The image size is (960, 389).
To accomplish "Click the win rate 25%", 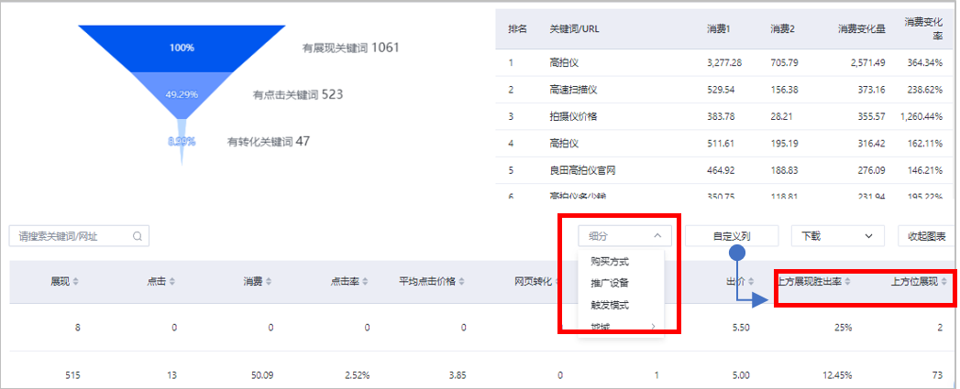I will click(x=843, y=328).
